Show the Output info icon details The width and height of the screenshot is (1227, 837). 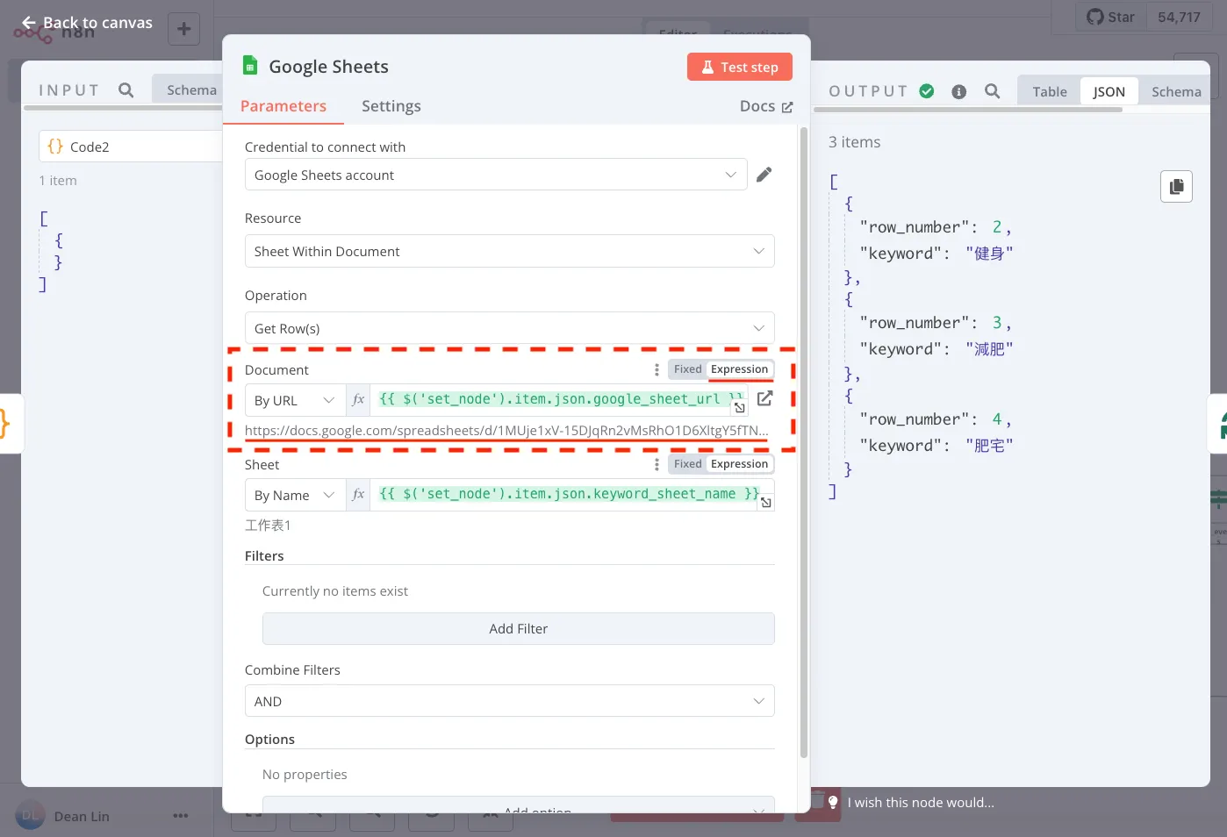point(959,92)
